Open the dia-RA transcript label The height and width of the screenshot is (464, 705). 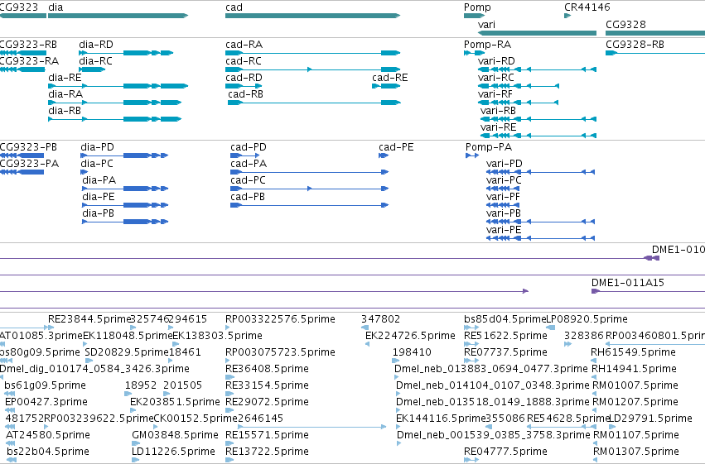click(65, 94)
